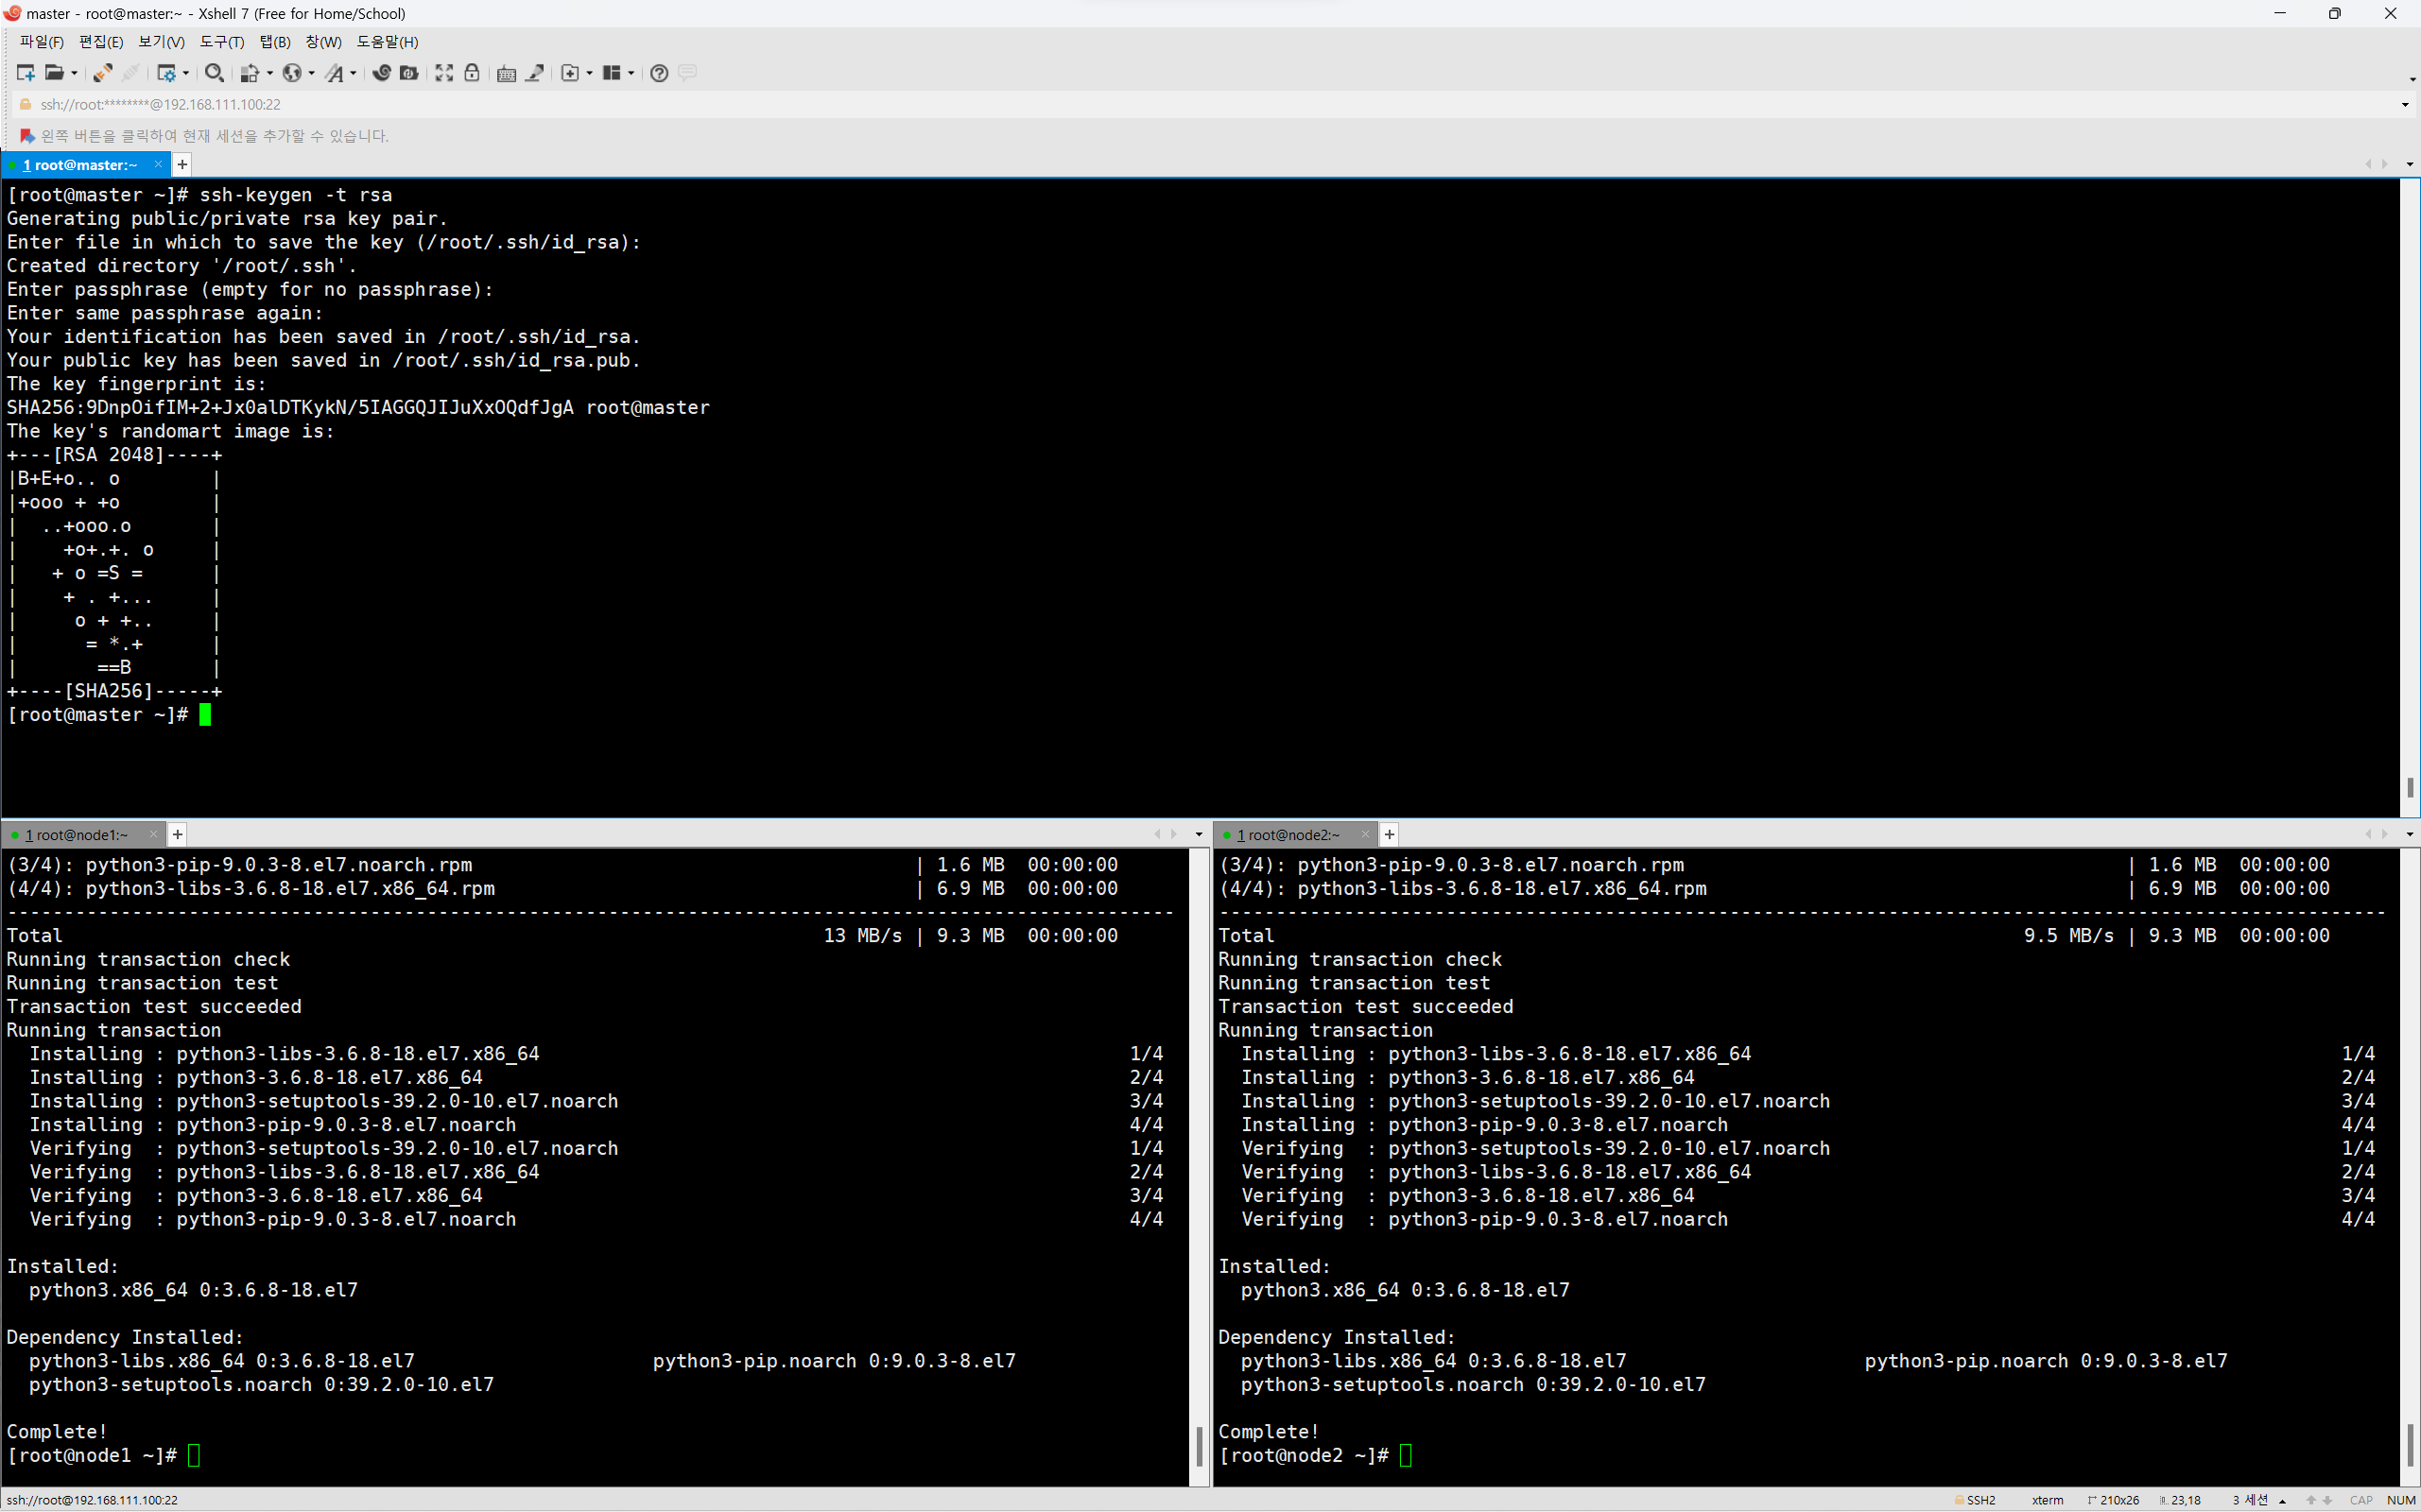The width and height of the screenshot is (2421, 1512).
Task: Open the 도구(T) menu
Action: (221, 42)
